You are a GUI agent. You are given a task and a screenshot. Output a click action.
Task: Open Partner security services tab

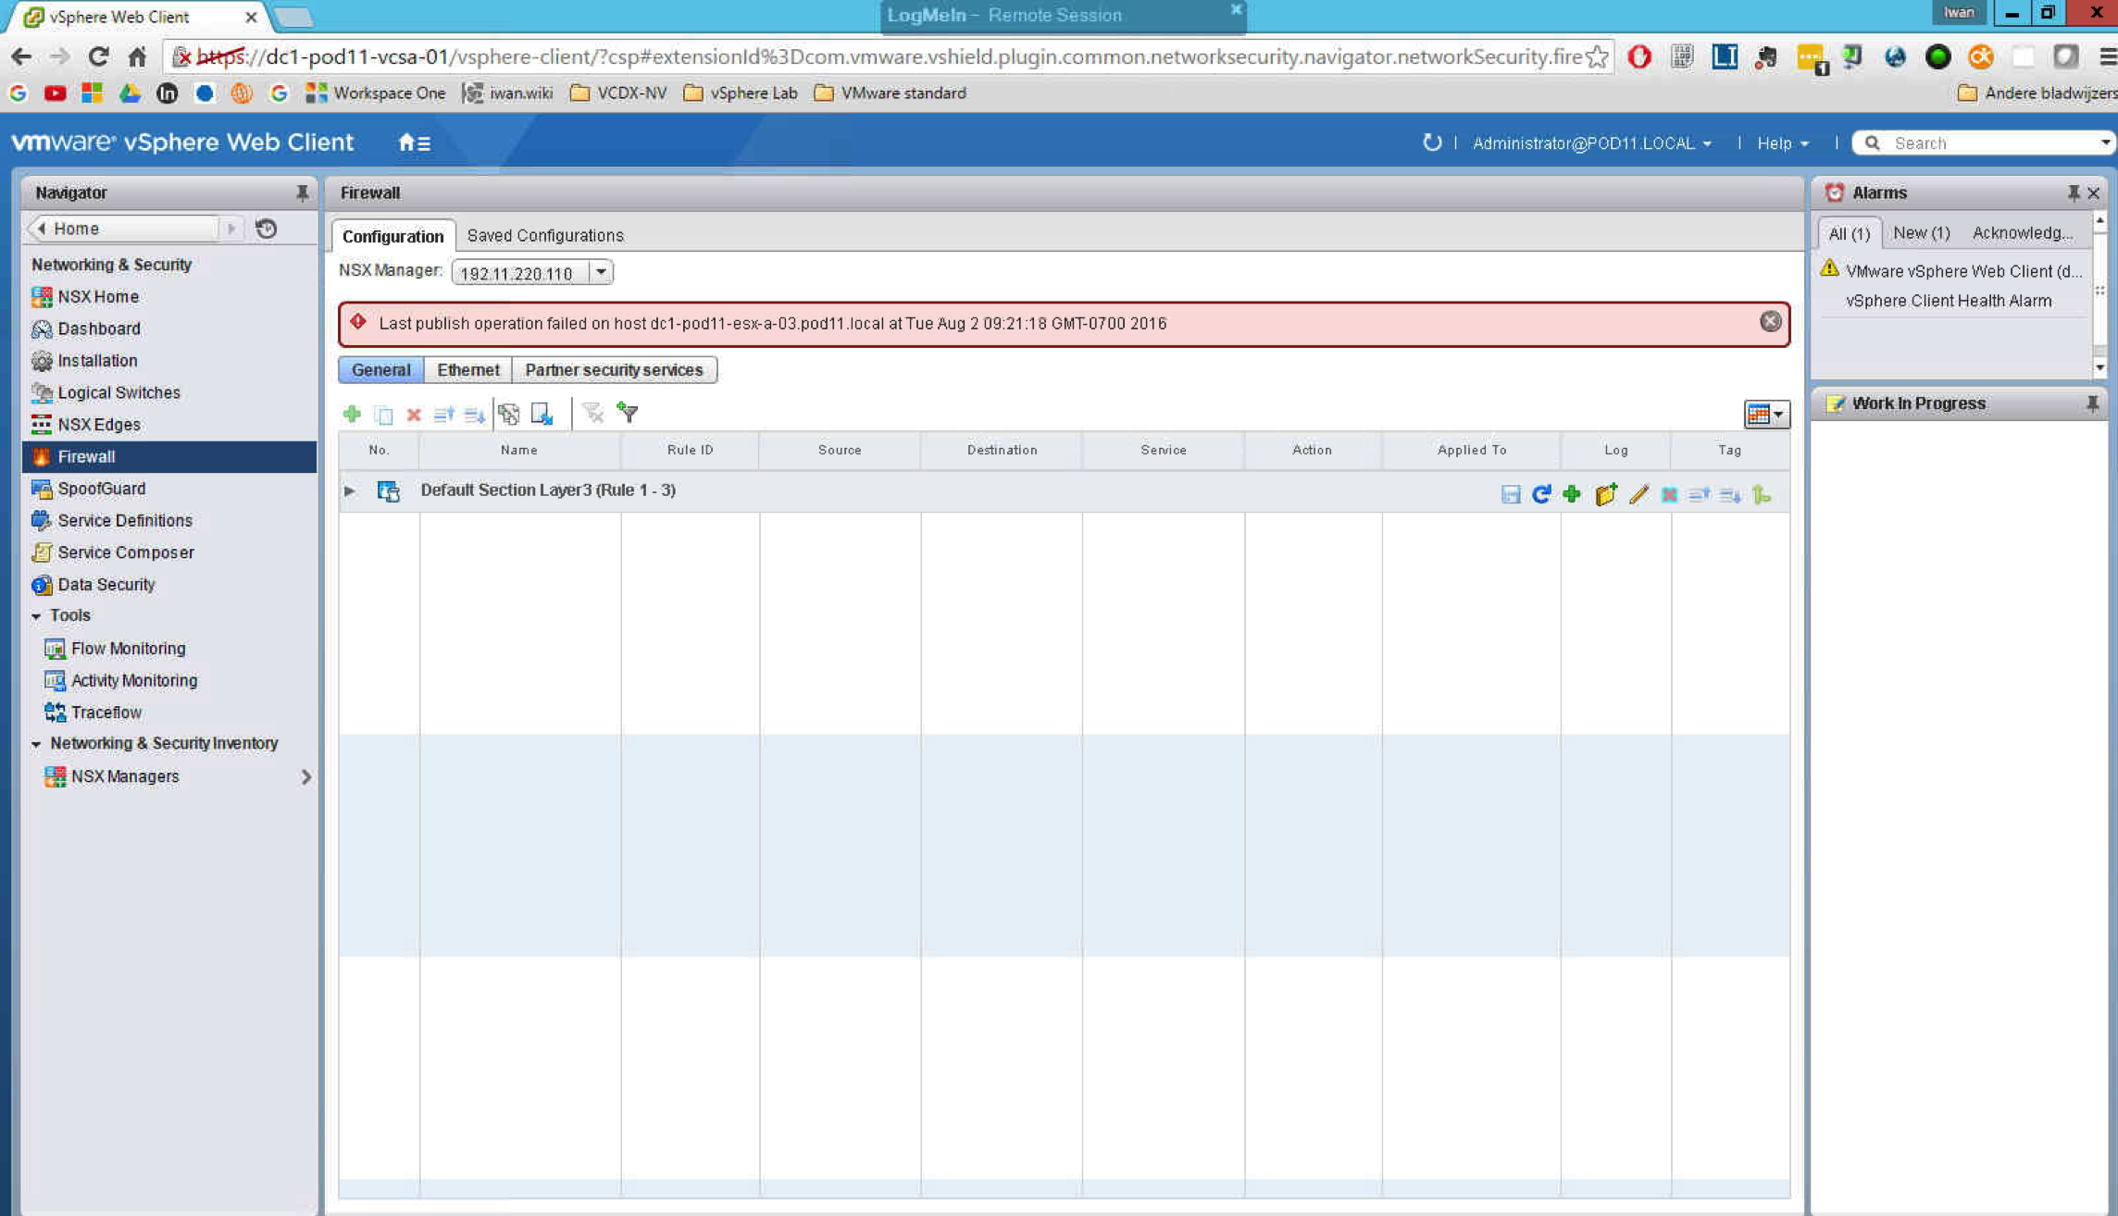pos(614,369)
